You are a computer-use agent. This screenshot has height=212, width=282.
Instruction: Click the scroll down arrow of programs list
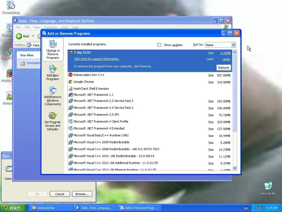[235, 168]
